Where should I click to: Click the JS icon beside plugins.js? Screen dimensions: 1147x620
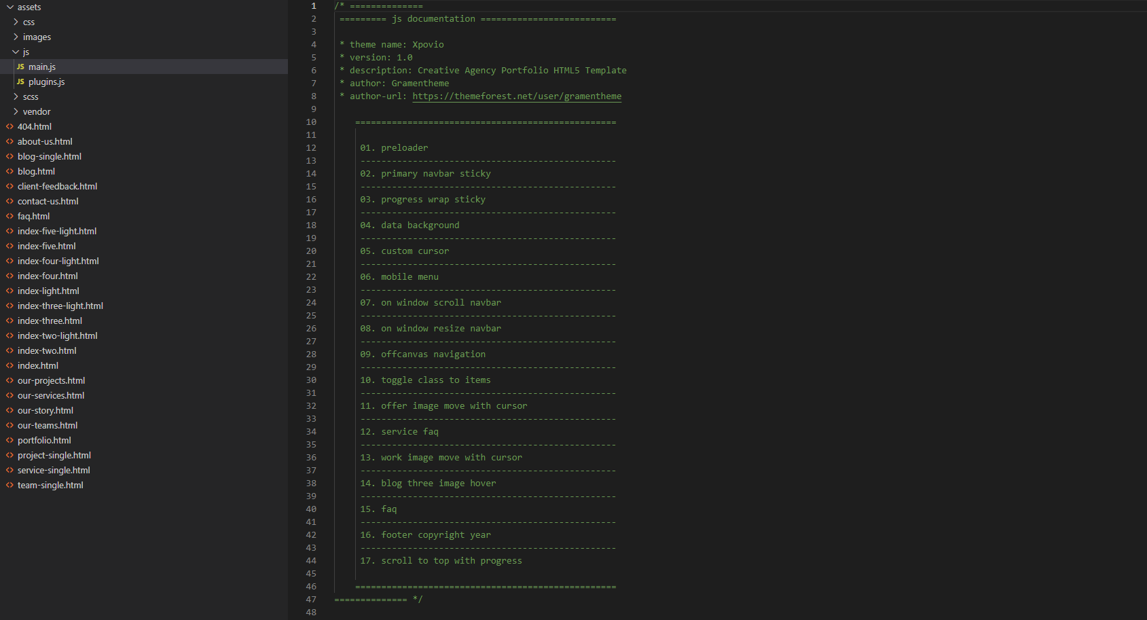tap(20, 81)
